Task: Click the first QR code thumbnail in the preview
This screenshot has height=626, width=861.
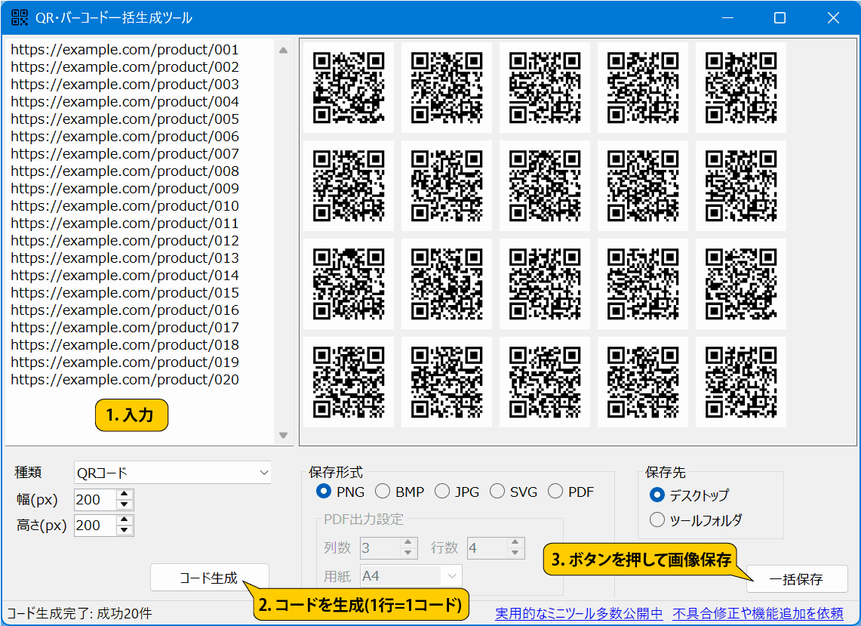Action: pyautogui.click(x=348, y=88)
